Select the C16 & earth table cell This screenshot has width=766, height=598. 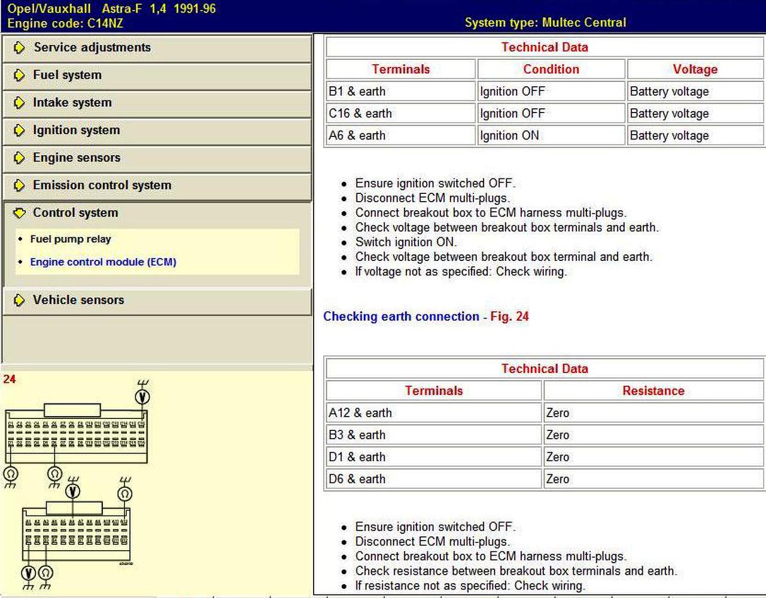(401, 114)
